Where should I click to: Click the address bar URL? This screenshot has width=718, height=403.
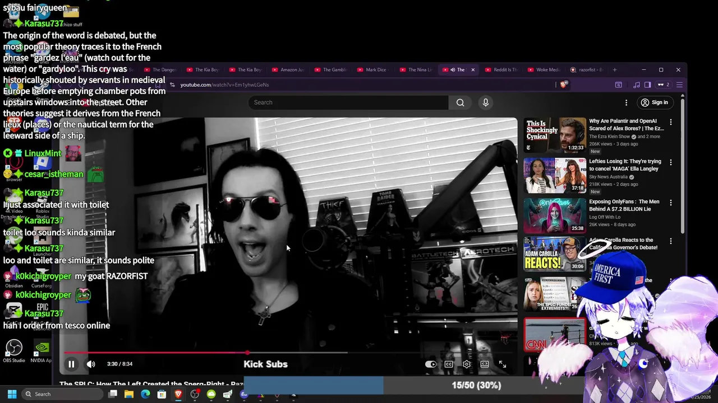224,85
